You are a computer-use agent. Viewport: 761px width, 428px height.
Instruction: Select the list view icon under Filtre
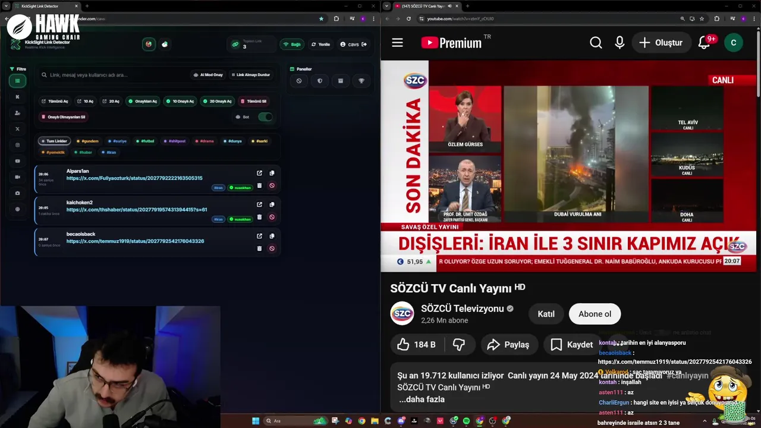tap(17, 81)
